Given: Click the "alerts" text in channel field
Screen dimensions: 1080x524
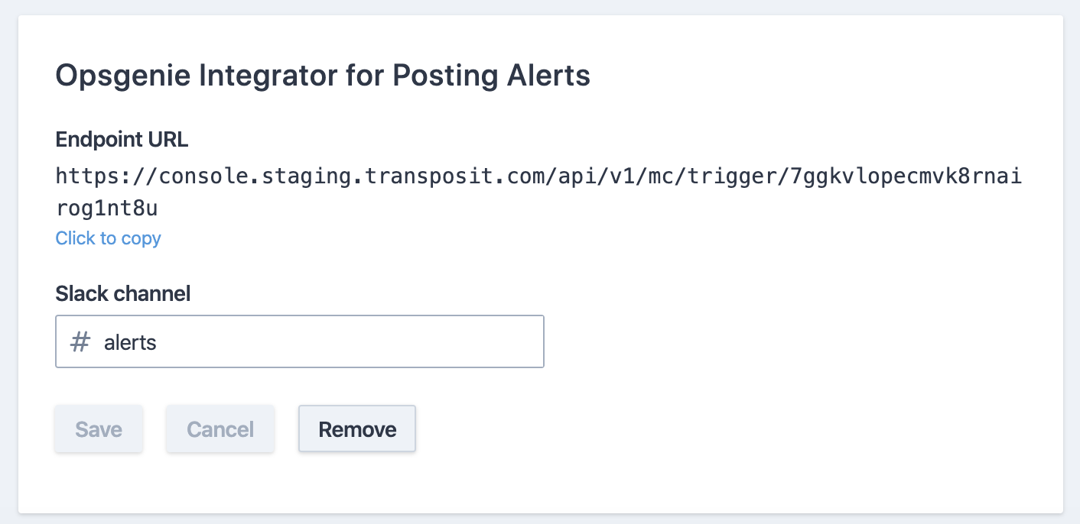Looking at the screenshot, I should point(130,342).
